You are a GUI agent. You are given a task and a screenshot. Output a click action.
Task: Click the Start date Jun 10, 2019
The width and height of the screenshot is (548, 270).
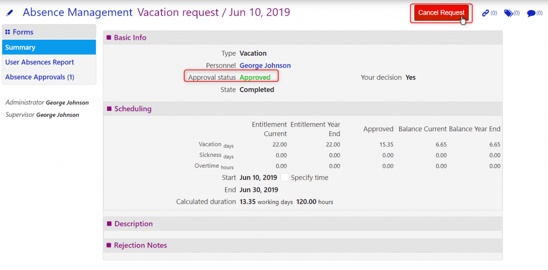(258, 177)
